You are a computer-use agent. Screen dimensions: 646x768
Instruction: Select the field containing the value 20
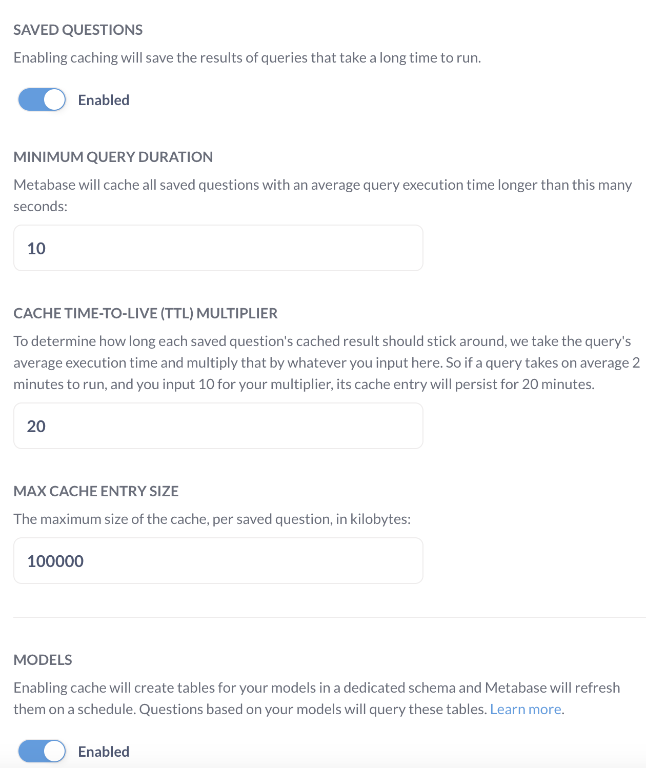click(x=218, y=426)
